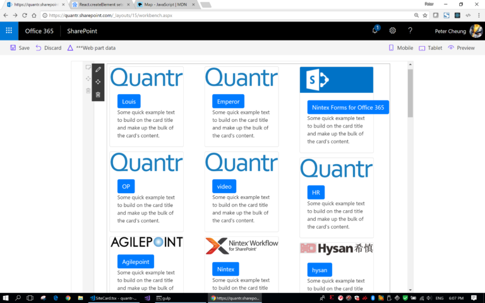Open Peter Cheung's profile picture
Image resolution: width=485 pixels, height=303 pixels.
pyautogui.click(x=476, y=31)
